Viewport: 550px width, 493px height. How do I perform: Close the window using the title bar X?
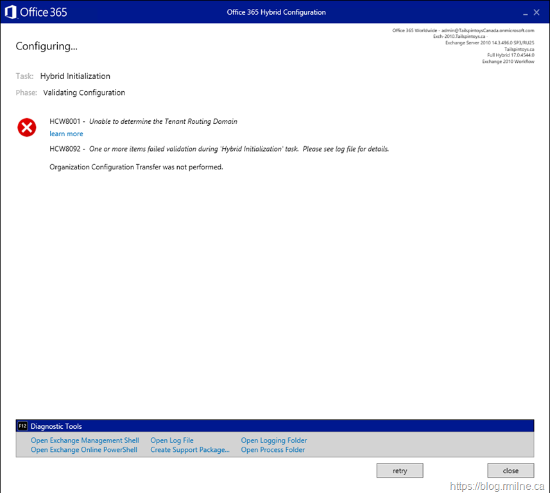pyautogui.click(x=537, y=12)
